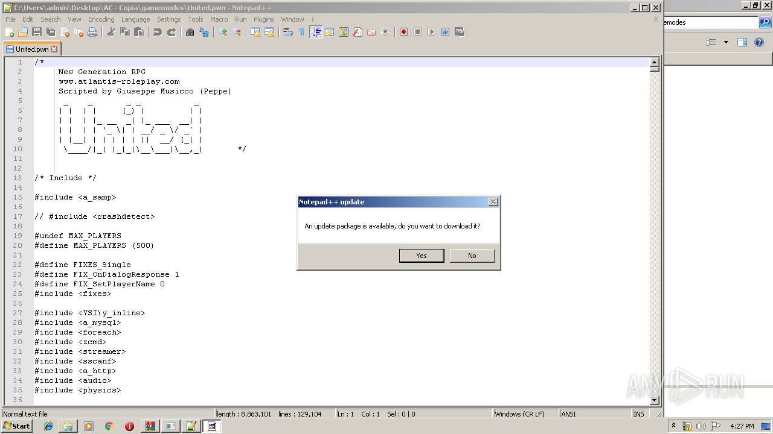Click the Close file toolbar icon
The image size is (773, 434).
[x=65, y=32]
